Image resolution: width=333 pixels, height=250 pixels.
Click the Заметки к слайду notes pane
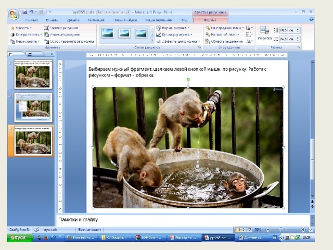coord(183,220)
